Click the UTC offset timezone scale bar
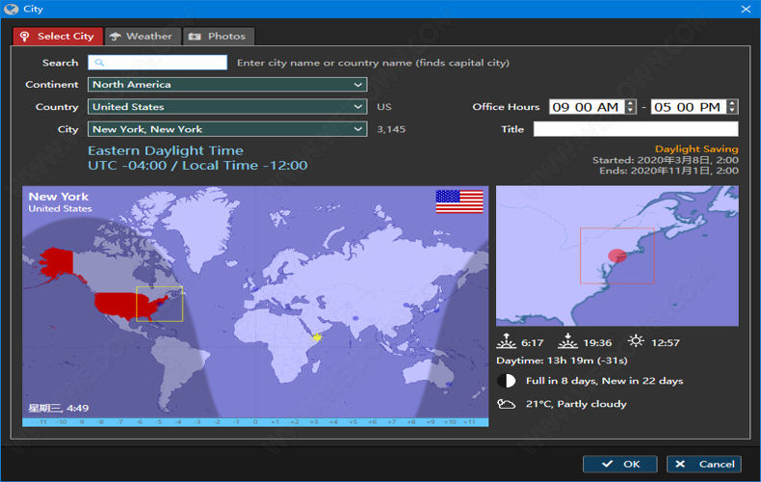 (x=255, y=421)
